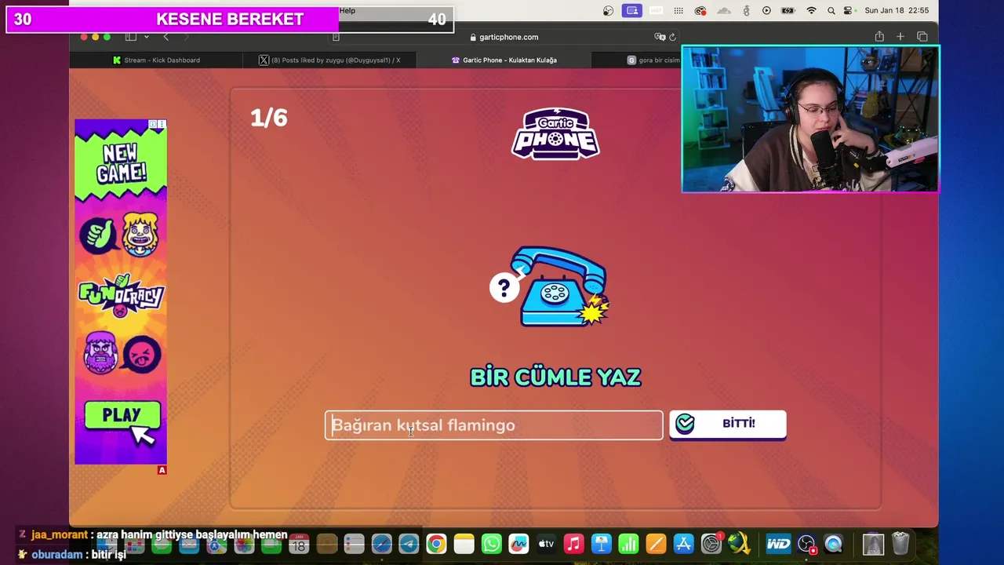
Task: Click the date and time Sun Jan 18
Action: click(897, 10)
